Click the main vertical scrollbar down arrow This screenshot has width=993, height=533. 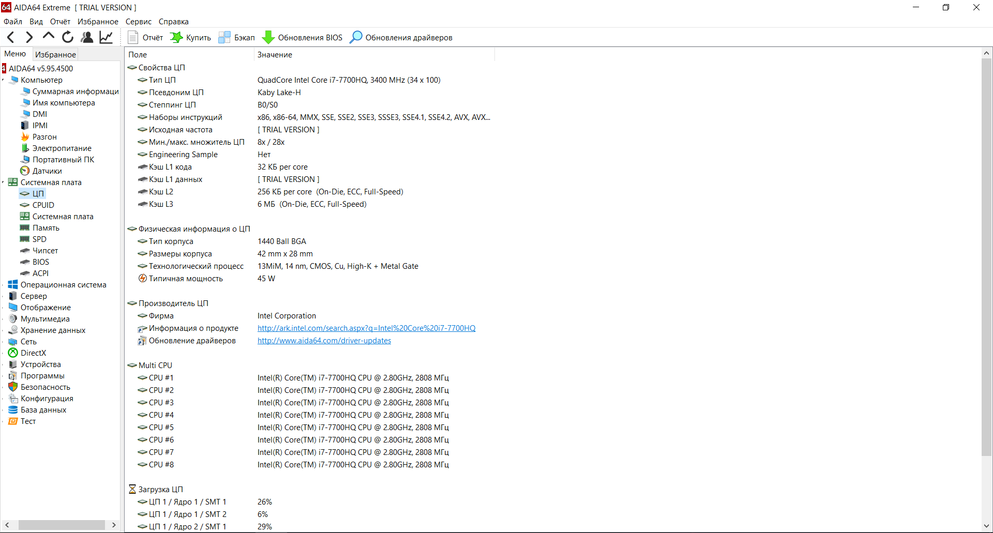point(986,526)
